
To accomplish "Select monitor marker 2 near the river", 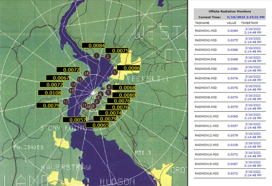I will pos(107,56).
